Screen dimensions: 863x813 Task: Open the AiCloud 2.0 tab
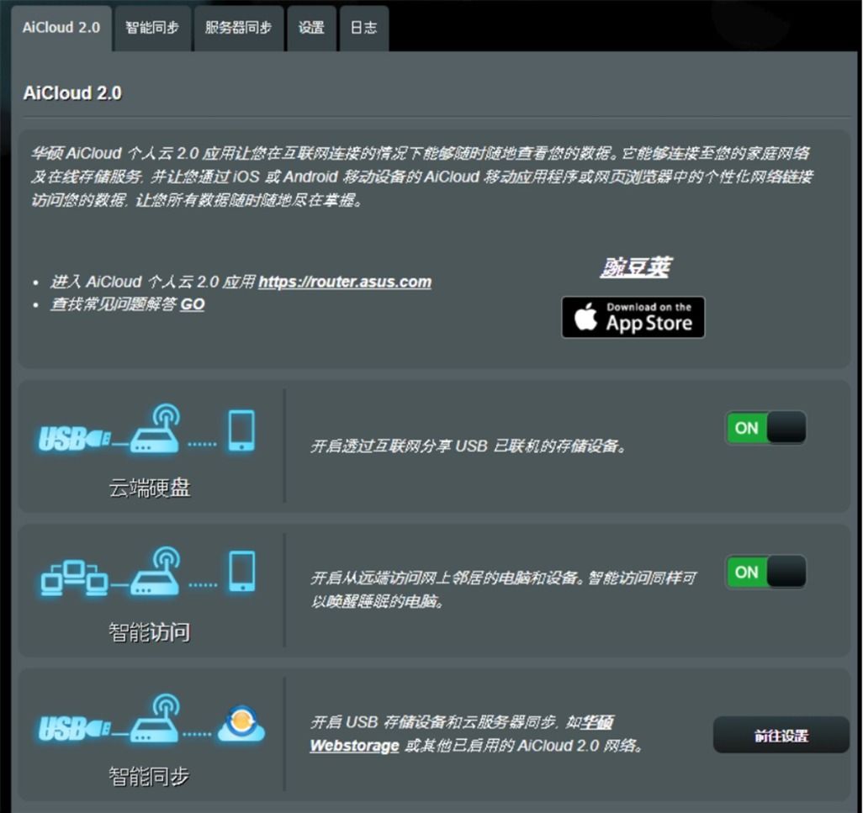point(61,28)
